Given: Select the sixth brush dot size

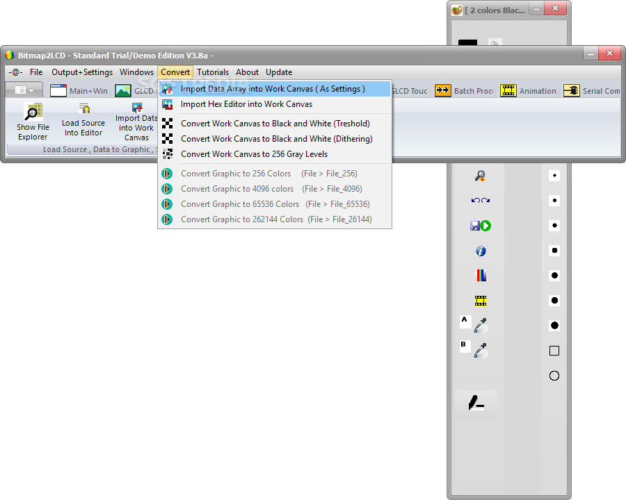Looking at the screenshot, I should [554, 301].
